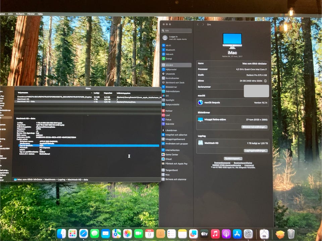Image resolution: width=322 pixels, height=241 pixels.
Task: Open the Fönster menu
Action: click(31, 14)
